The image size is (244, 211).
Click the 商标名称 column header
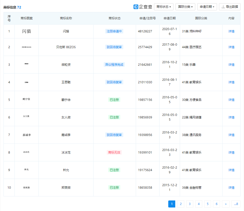[66, 18]
